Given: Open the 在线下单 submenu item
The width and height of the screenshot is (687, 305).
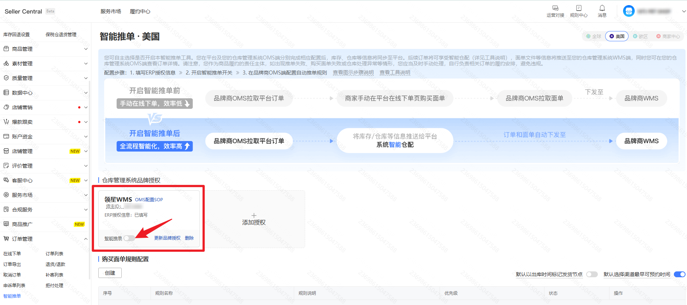Looking at the screenshot, I should click(12, 253).
